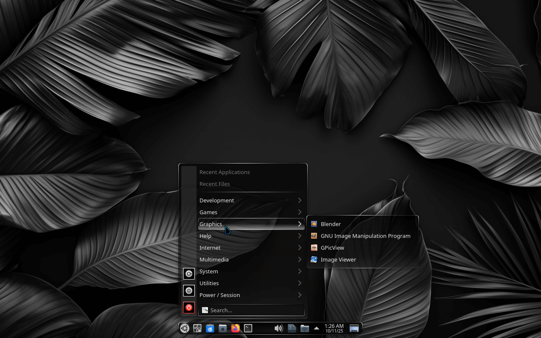This screenshot has height=338, width=541.
Task: Open KDE Discover software center in the taskbar
Action: click(x=210, y=328)
